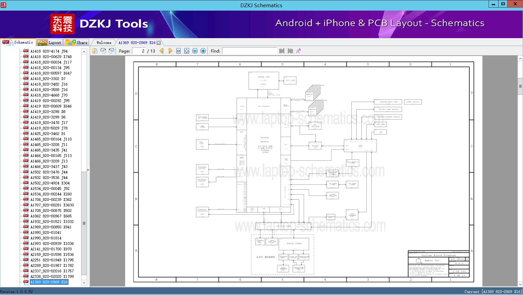
Task: Select A1465_820-00164 J110 in the list
Action: 51,139
